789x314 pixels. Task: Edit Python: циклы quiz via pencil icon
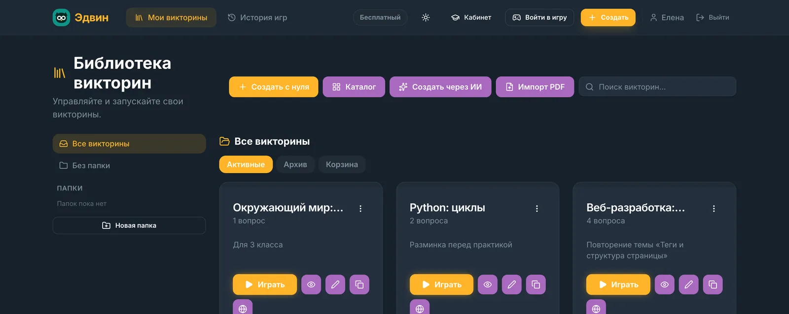(512, 284)
